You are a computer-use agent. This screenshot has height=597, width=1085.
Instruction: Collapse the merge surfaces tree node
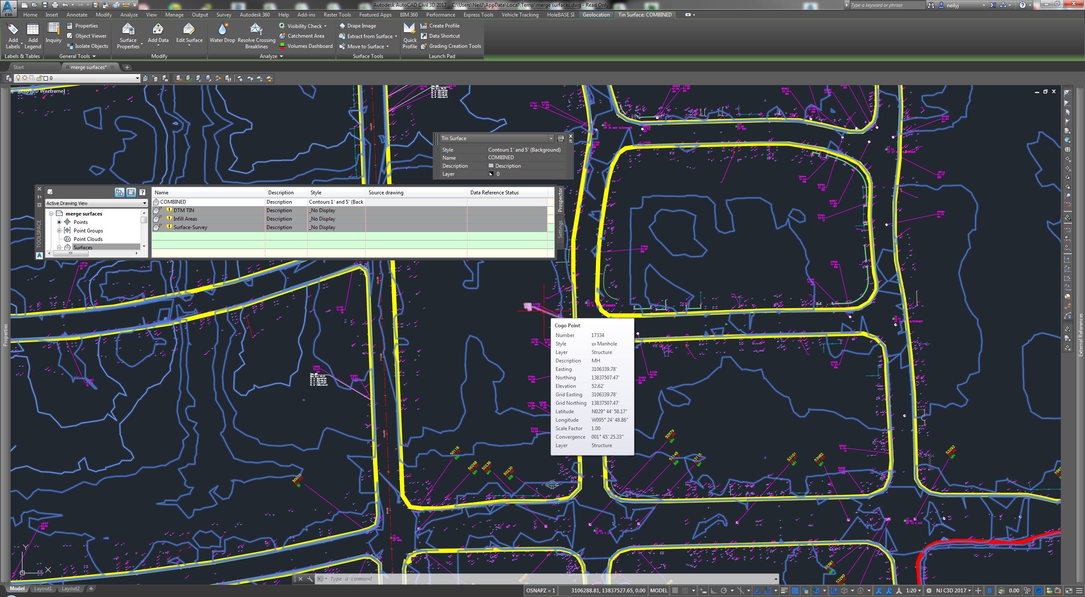click(51, 214)
